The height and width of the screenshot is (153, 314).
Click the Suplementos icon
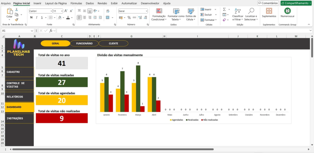pyautogui.click(x=269, y=13)
